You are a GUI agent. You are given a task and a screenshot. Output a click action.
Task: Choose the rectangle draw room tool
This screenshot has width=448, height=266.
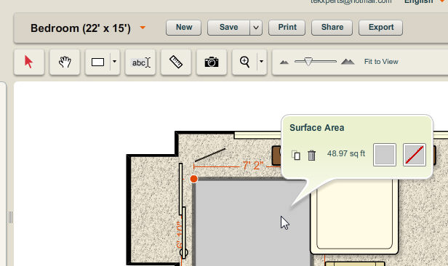[x=97, y=62]
